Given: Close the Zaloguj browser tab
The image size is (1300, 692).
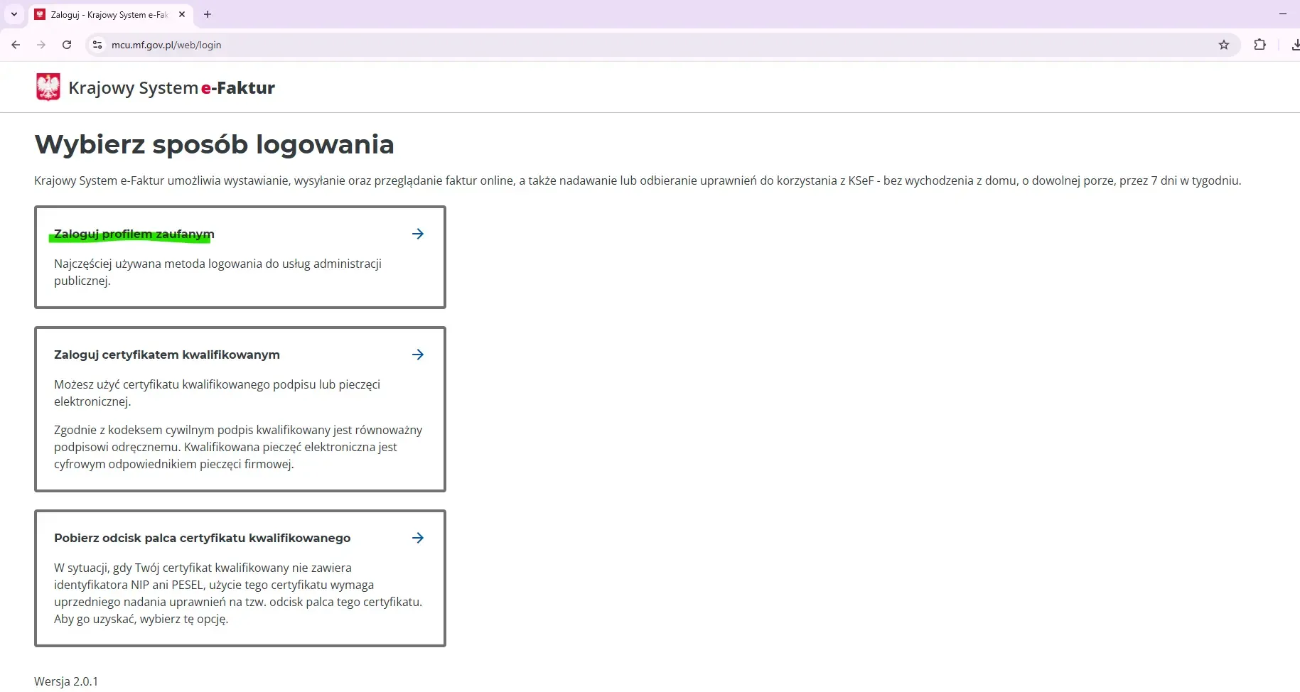Looking at the screenshot, I should point(182,14).
